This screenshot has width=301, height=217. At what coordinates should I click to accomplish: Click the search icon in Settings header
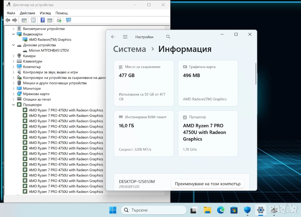[168, 37]
